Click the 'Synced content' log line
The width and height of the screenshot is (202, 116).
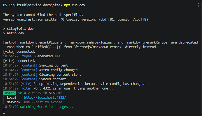tap(35, 79)
